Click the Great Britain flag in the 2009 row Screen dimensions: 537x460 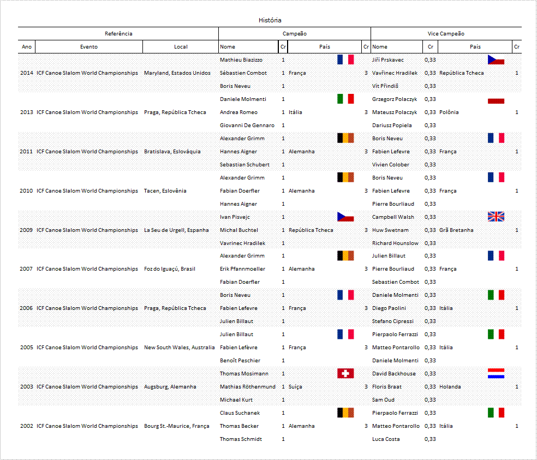(496, 217)
